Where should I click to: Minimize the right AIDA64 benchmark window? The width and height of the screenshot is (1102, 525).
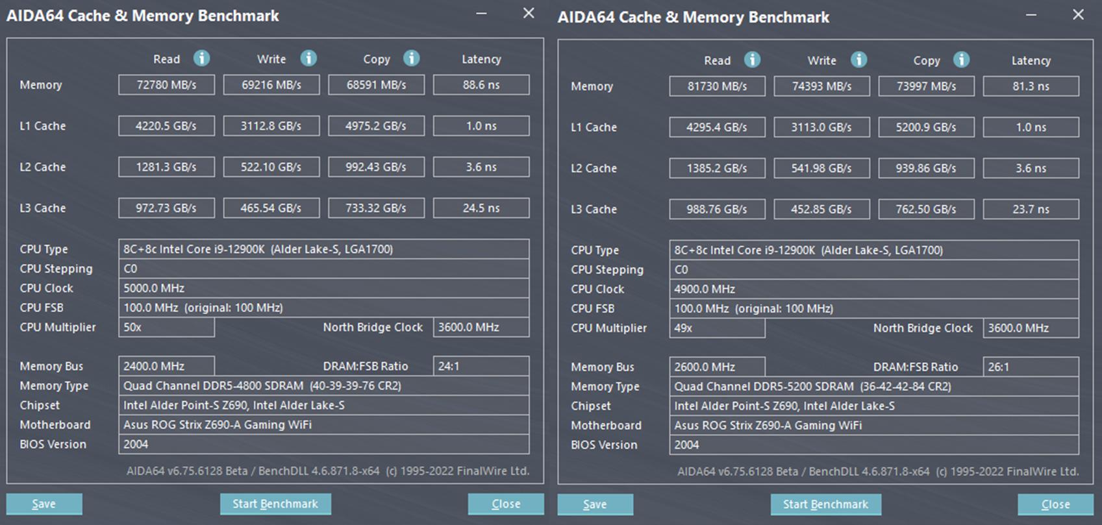click(1031, 14)
